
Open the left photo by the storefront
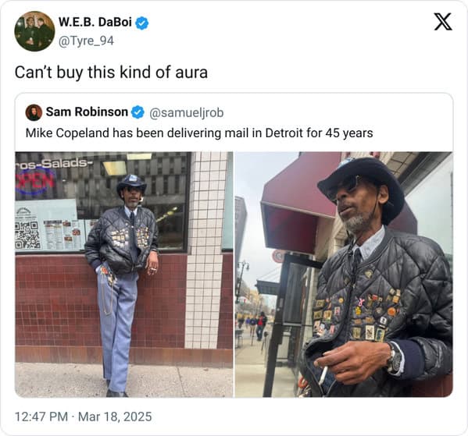point(124,275)
